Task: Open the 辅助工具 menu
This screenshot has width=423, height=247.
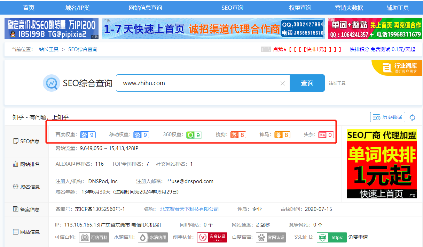Action: (398, 8)
